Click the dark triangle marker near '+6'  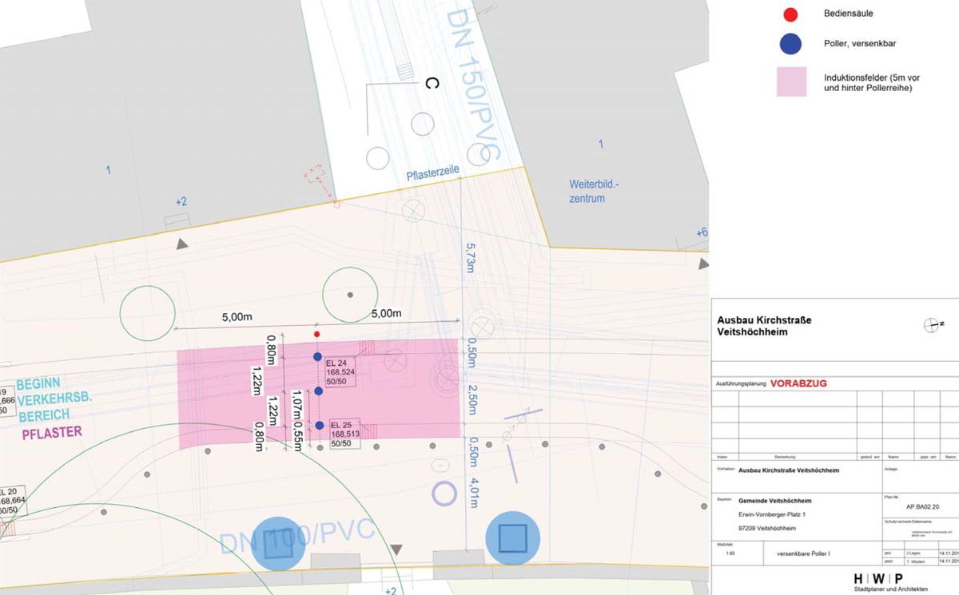(702, 263)
